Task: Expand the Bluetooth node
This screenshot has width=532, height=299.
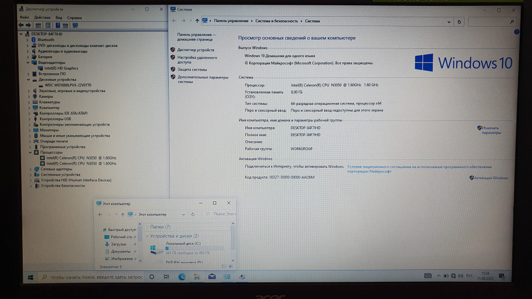Action: coord(28,40)
